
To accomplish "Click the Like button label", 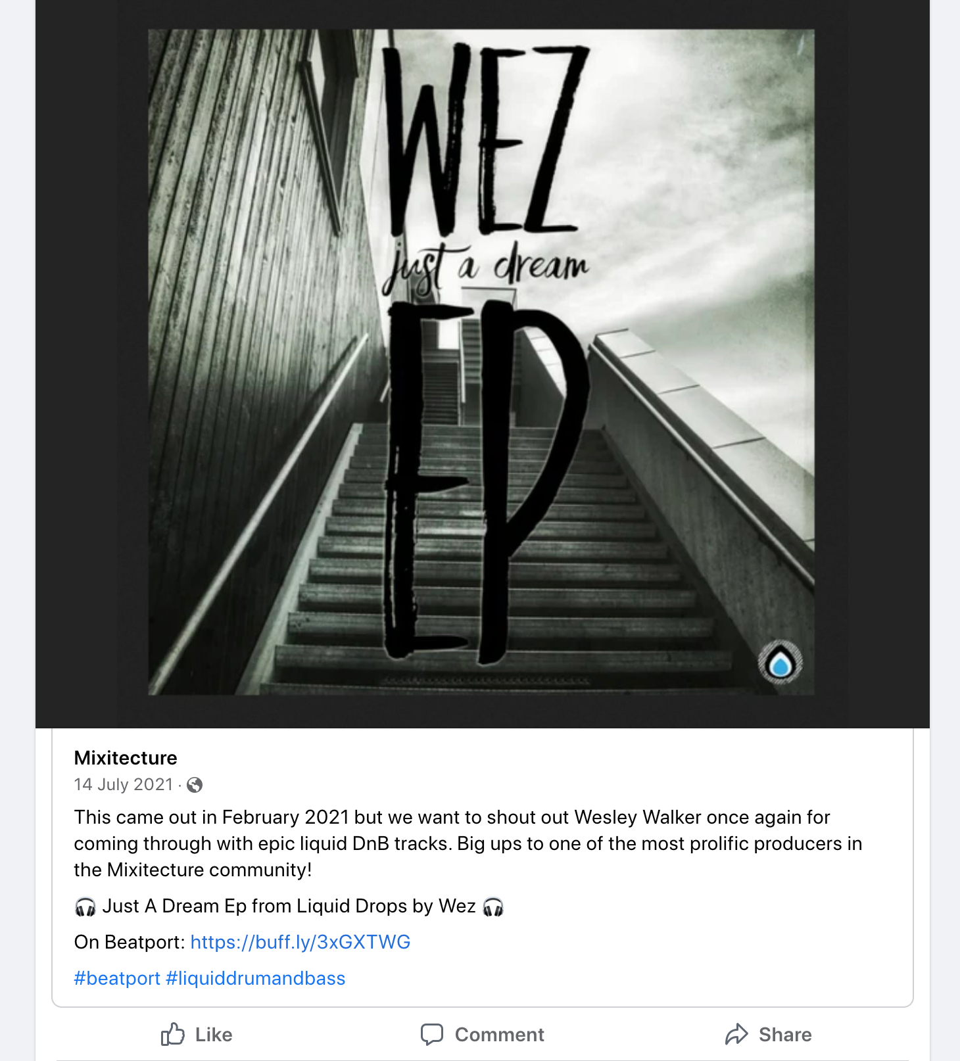I will pos(214,1035).
